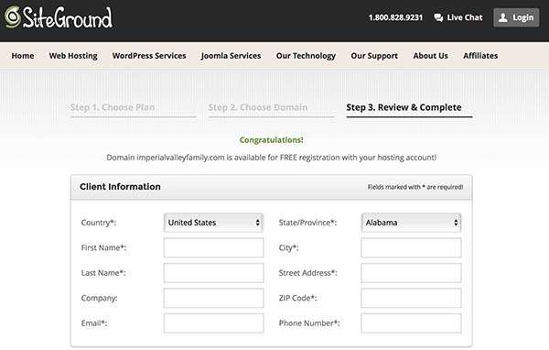Click the Country* field label
The height and width of the screenshot is (350, 549).
pos(99,223)
